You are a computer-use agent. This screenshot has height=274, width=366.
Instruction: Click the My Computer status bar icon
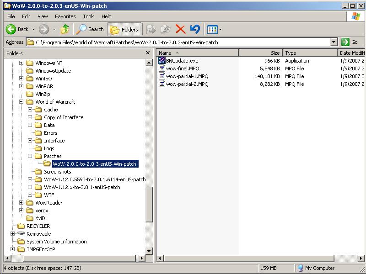coord(301,268)
